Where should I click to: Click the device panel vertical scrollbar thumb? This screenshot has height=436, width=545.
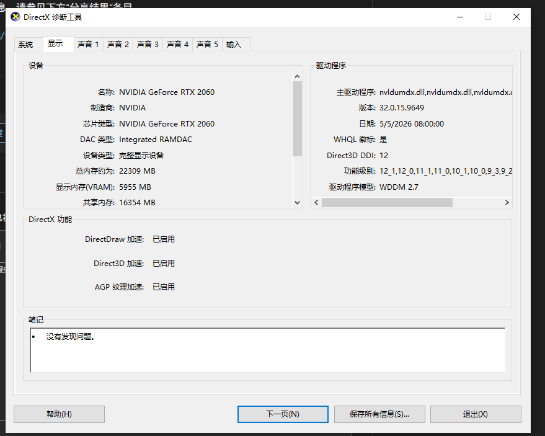point(297,118)
